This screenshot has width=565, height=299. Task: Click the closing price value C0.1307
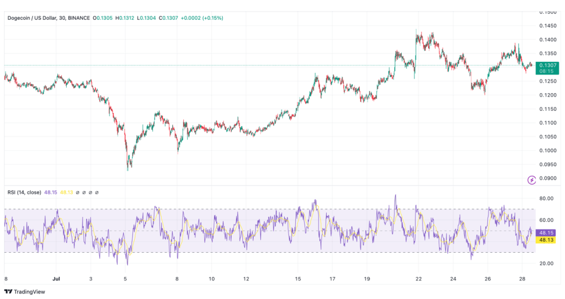click(x=168, y=18)
